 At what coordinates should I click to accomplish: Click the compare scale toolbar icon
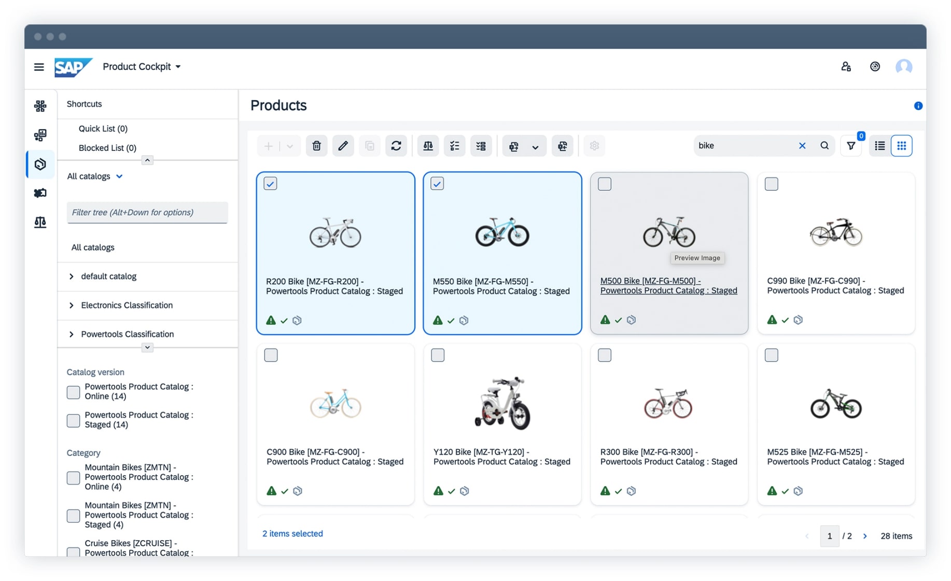coord(428,146)
